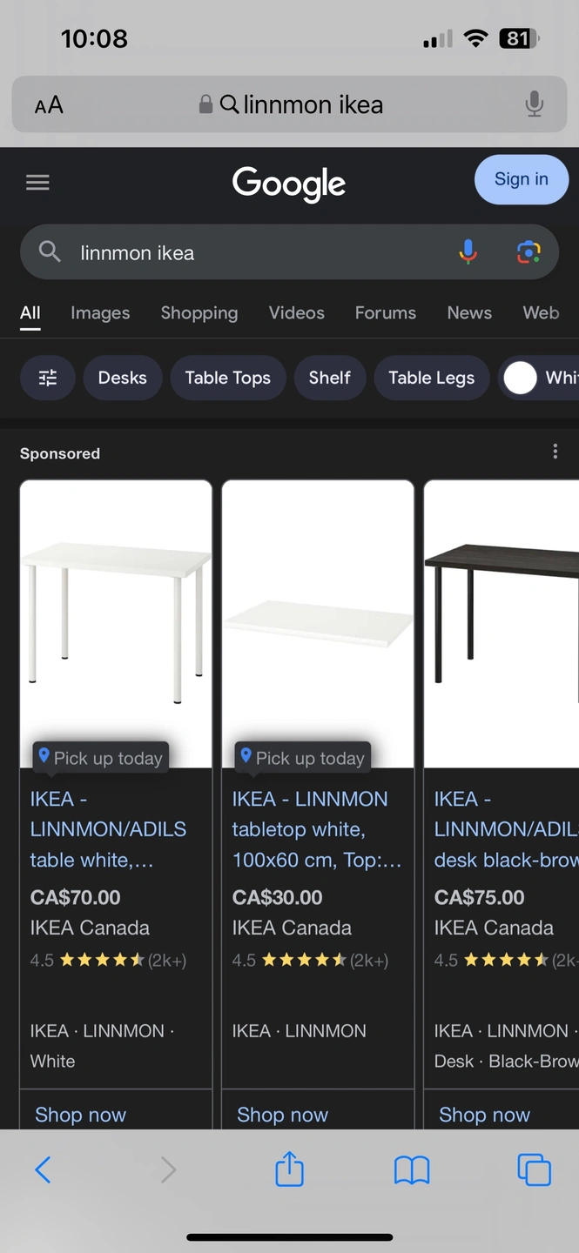Tap the address bar dictation microphone
Viewport: 579px width, 1253px height.
(x=535, y=104)
